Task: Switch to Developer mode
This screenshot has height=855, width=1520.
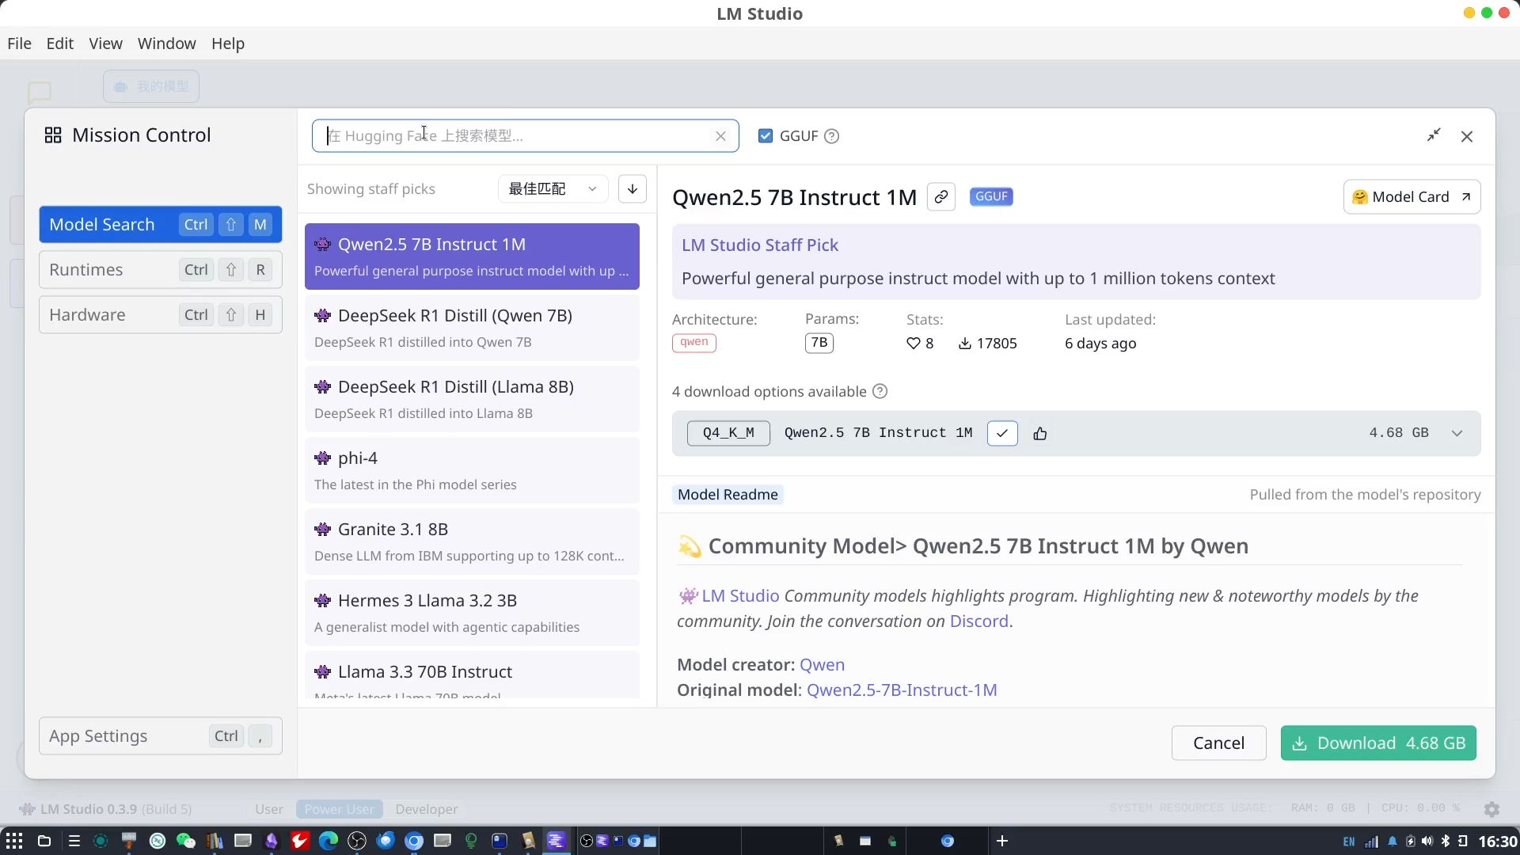Action: point(426,809)
